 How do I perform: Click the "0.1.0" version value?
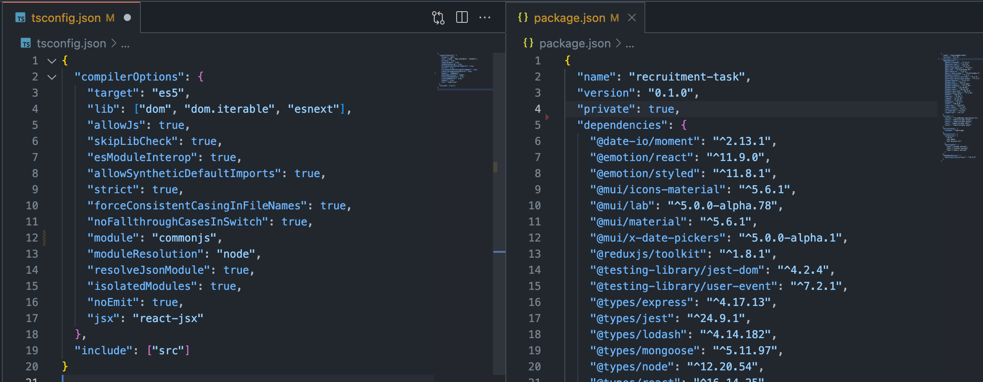click(x=671, y=93)
